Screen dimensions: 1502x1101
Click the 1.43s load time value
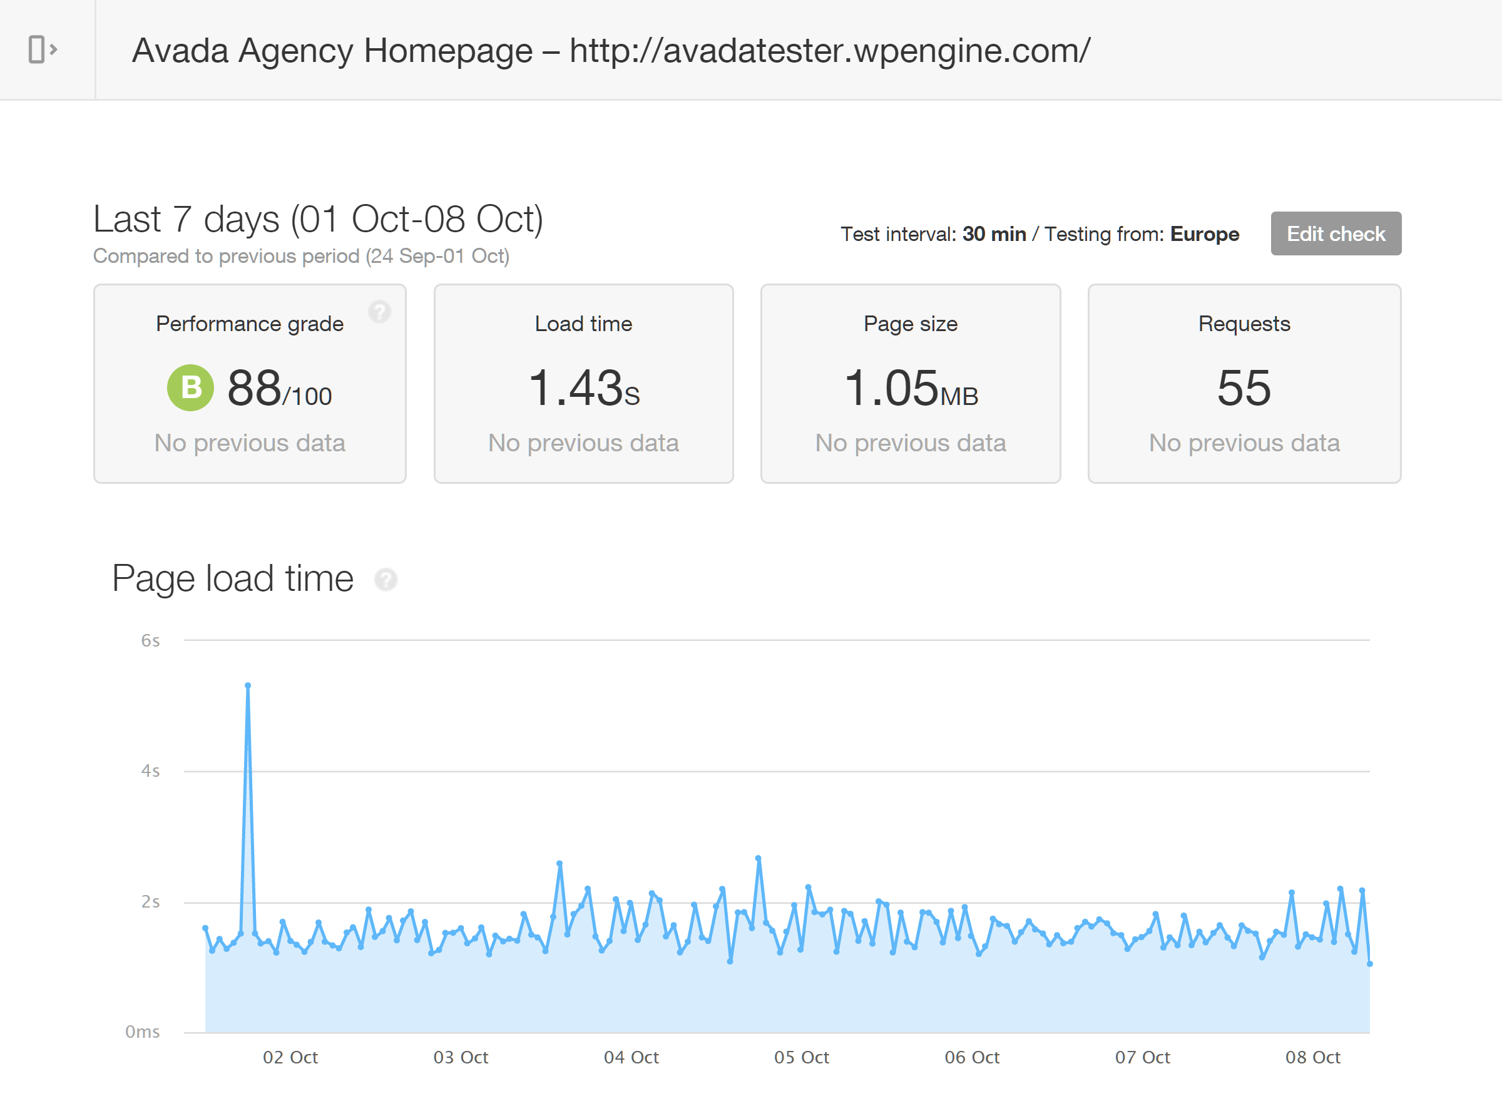(x=585, y=388)
